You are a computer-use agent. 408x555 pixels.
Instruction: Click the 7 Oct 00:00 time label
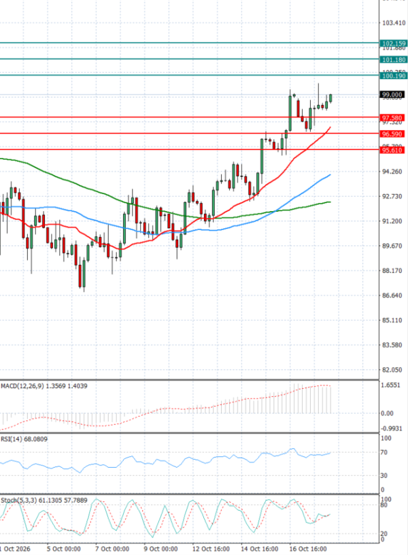click(113, 549)
